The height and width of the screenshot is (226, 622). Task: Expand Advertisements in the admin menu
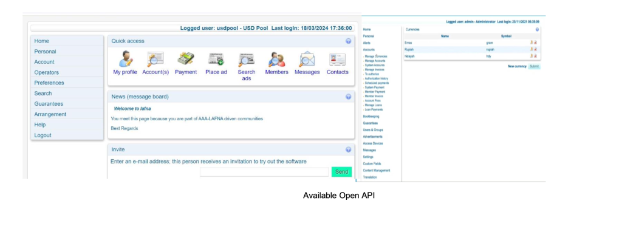tap(372, 137)
